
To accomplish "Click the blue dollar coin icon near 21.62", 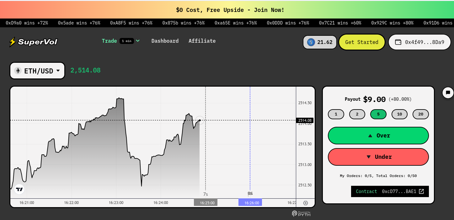I will [x=311, y=42].
